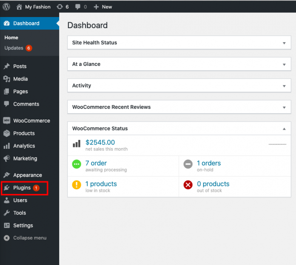The height and width of the screenshot is (265, 296).
Task: Select the Marketing megaphone icon
Action: [6, 158]
